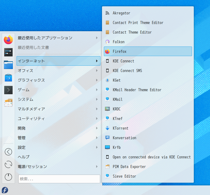
Task: Click the Falkon browser icon
Action: [x=107, y=42]
